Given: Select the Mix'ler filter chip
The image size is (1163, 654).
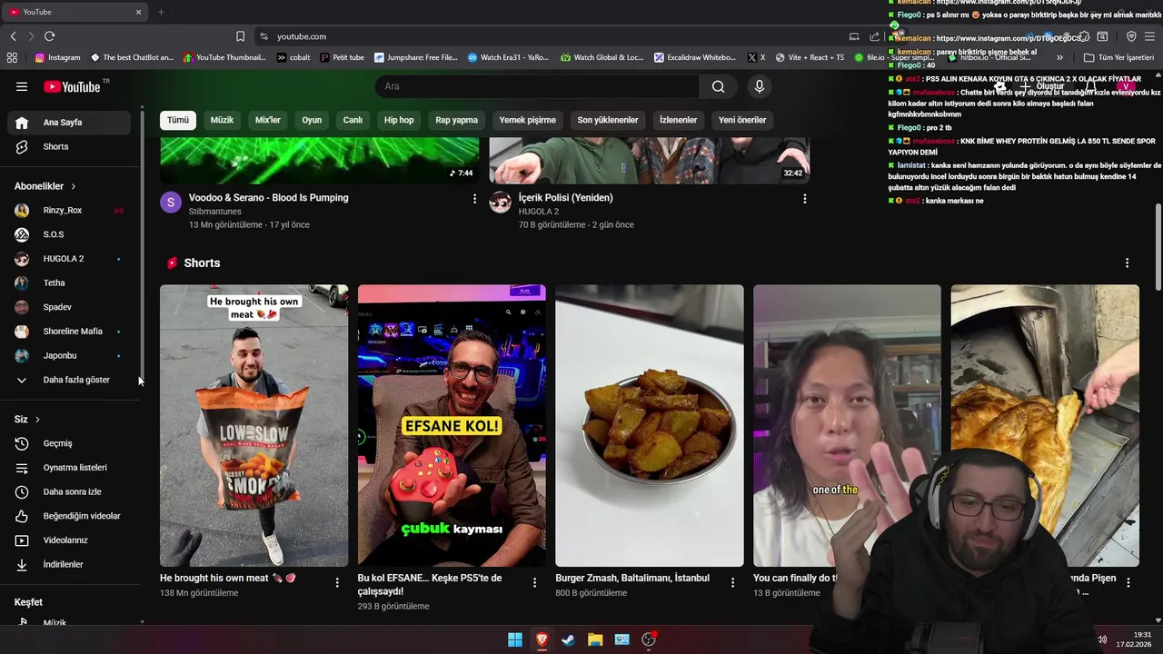Looking at the screenshot, I should (268, 120).
